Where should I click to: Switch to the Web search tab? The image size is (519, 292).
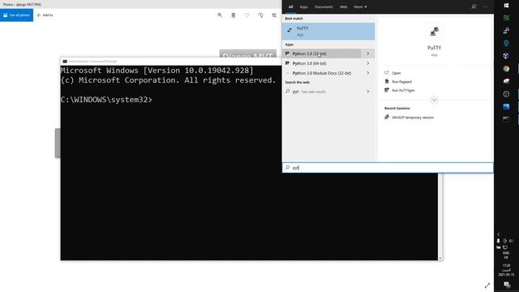point(343,7)
